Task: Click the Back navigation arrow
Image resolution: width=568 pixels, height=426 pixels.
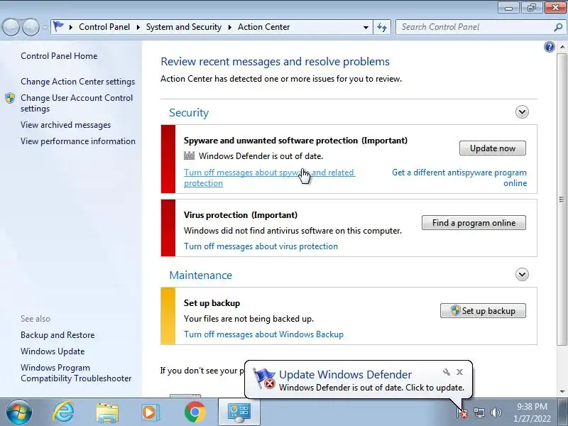Action: click(11, 26)
